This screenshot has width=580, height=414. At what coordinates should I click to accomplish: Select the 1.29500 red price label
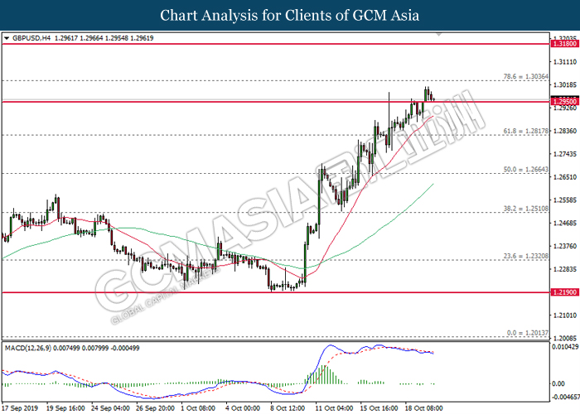coord(565,101)
